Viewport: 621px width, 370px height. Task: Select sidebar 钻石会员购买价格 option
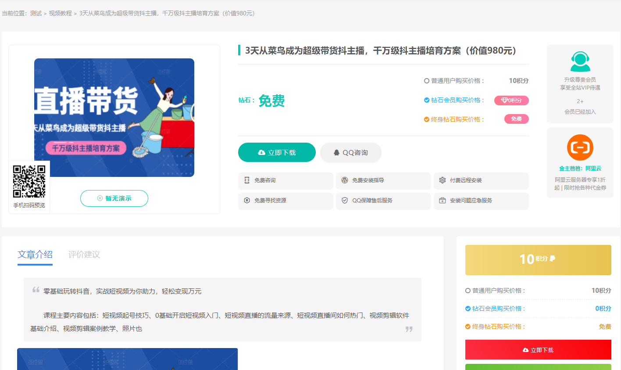[x=468, y=309]
